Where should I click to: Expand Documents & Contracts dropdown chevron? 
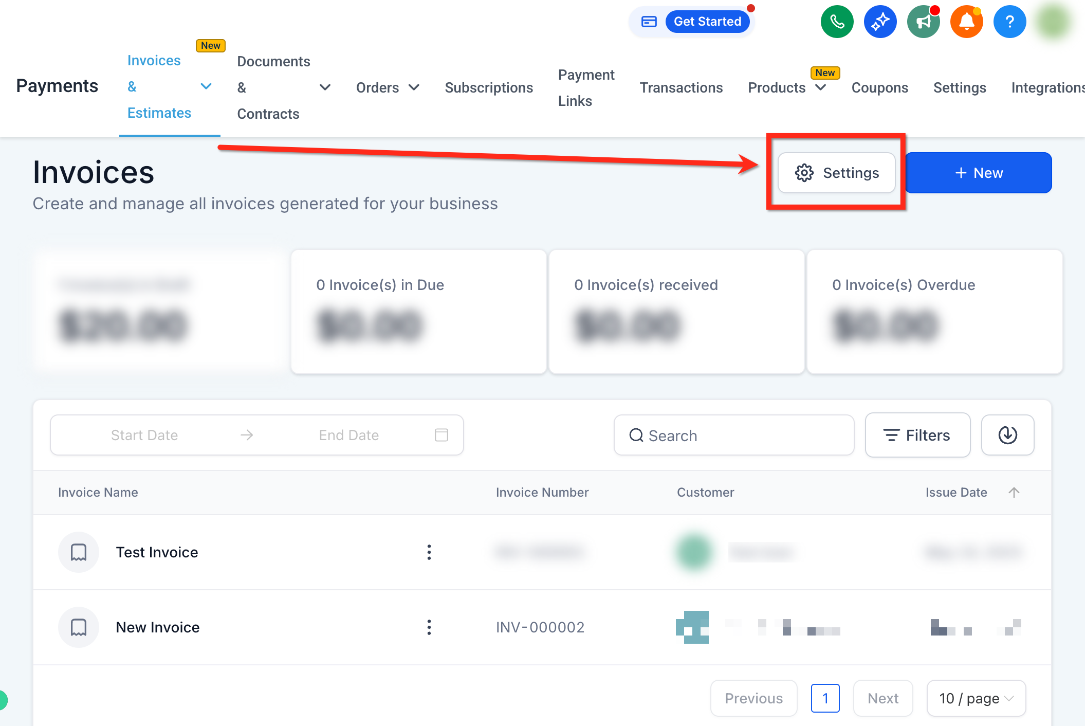point(325,87)
